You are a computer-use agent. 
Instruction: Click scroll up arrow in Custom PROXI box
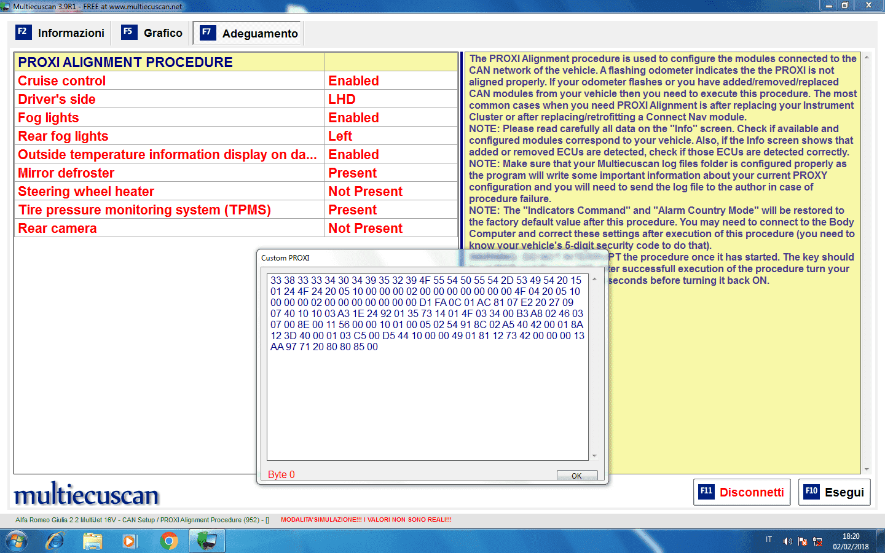click(x=594, y=280)
